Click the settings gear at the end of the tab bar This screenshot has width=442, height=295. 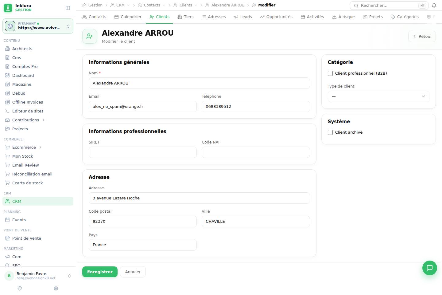429,17
